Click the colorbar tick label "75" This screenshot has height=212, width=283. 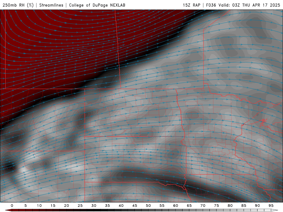point(216,206)
